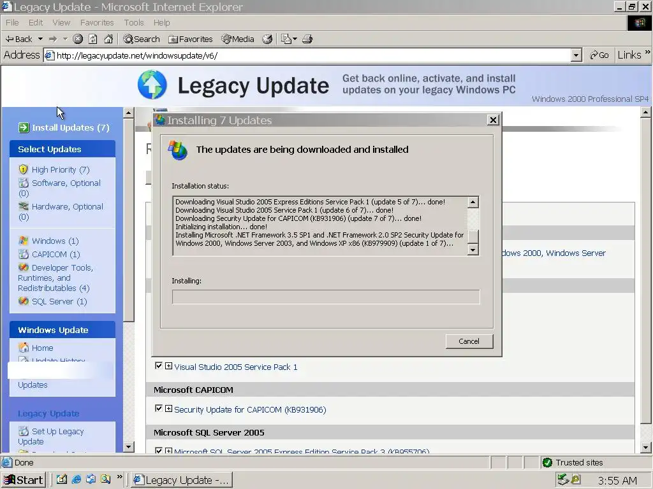This screenshot has height=489, width=653.
Task: Click the Install Updates green arrow icon
Action: click(24, 127)
